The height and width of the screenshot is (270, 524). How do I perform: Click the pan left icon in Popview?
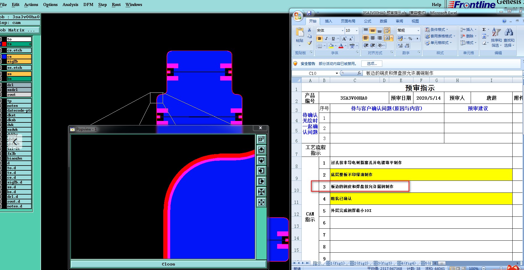point(261,171)
